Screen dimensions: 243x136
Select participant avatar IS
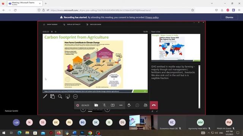pos(109,122)
